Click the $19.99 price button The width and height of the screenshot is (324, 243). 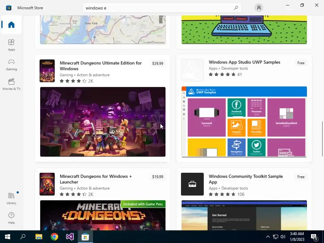pyautogui.click(x=158, y=177)
